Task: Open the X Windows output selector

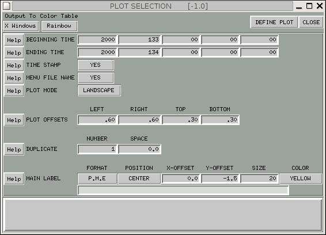Action: [x=21, y=26]
